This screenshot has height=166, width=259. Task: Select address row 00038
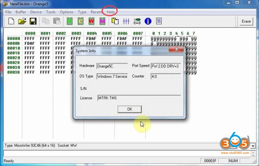tap(14, 72)
